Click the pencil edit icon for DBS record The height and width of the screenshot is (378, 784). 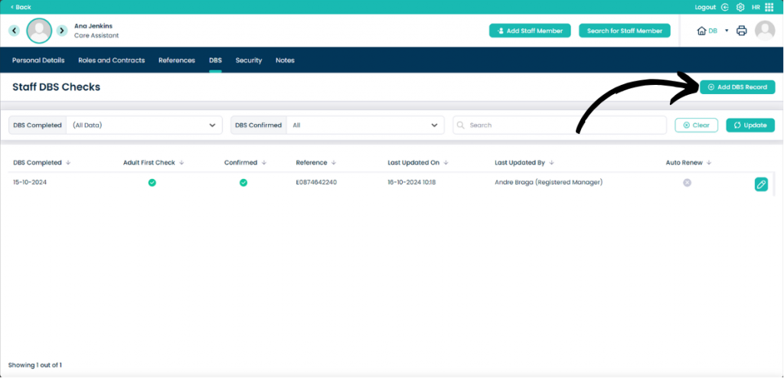pos(761,184)
